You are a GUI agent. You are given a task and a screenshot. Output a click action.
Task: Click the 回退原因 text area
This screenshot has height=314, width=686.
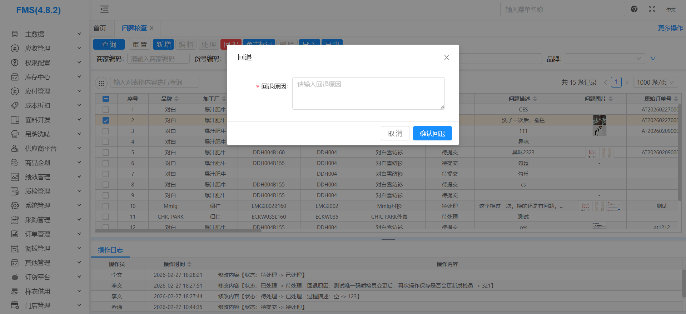368,93
